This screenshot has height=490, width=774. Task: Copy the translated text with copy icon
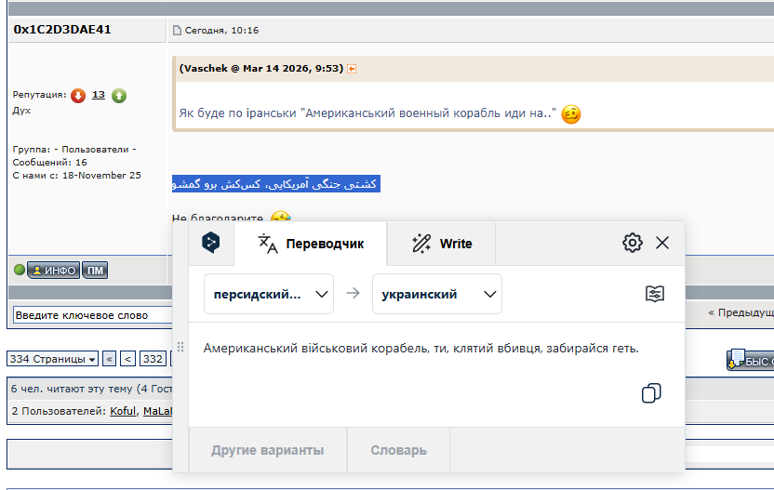pos(651,393)
